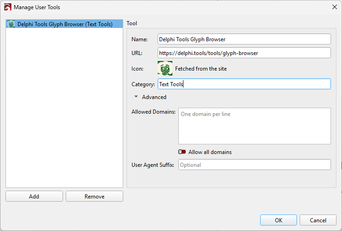Close the Manage User Tools dialog
342x231 pixels.
pos(334,7)
